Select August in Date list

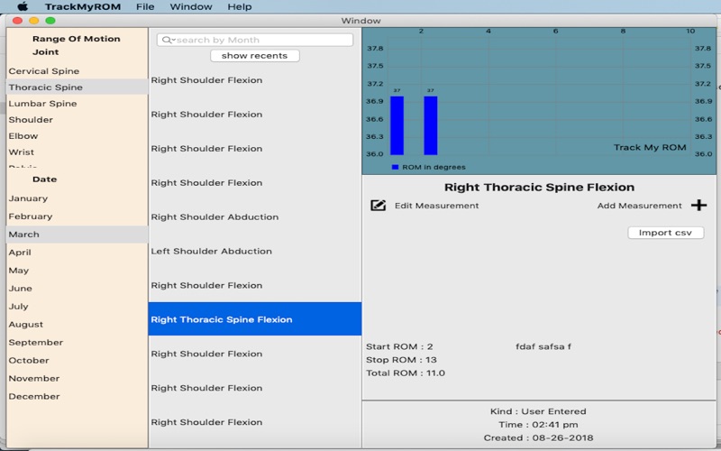(x=77, y=324)
